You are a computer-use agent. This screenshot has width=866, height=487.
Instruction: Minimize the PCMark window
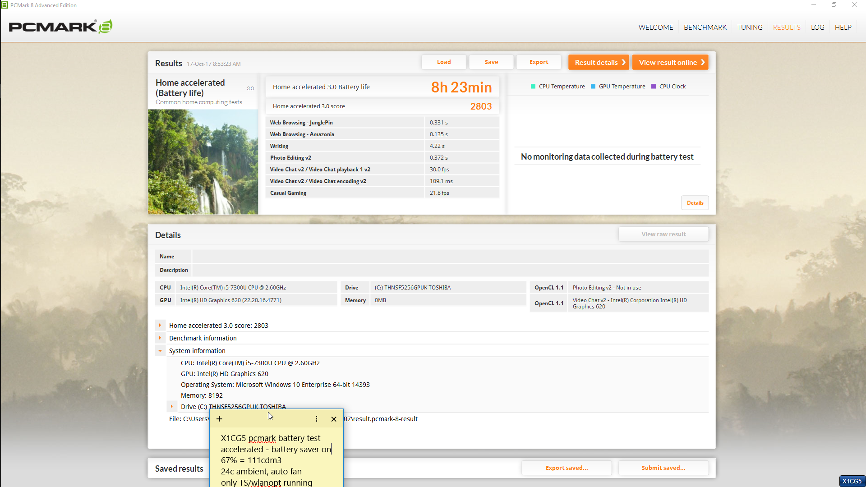coord(814,5)
